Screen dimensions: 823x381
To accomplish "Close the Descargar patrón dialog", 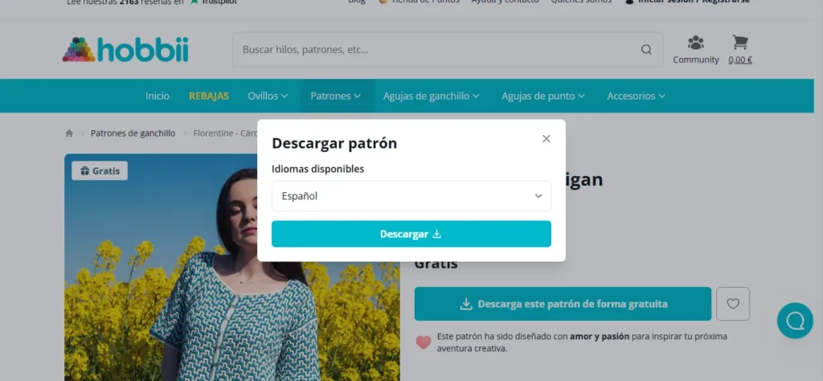I will click(x=547, y=138).
